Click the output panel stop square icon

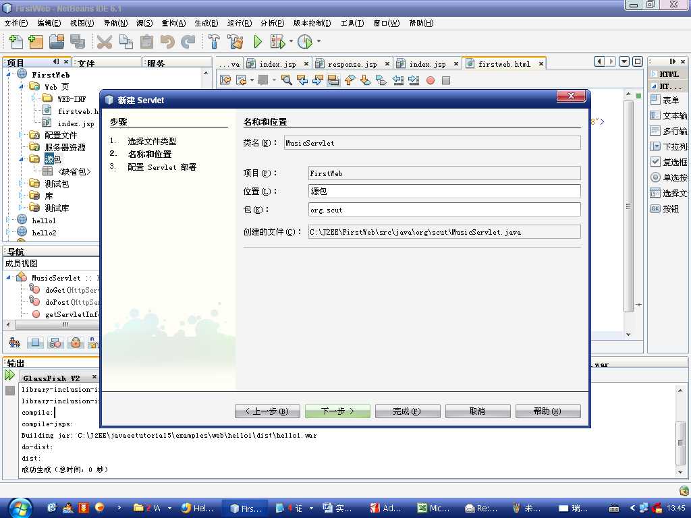click(10, 391)
